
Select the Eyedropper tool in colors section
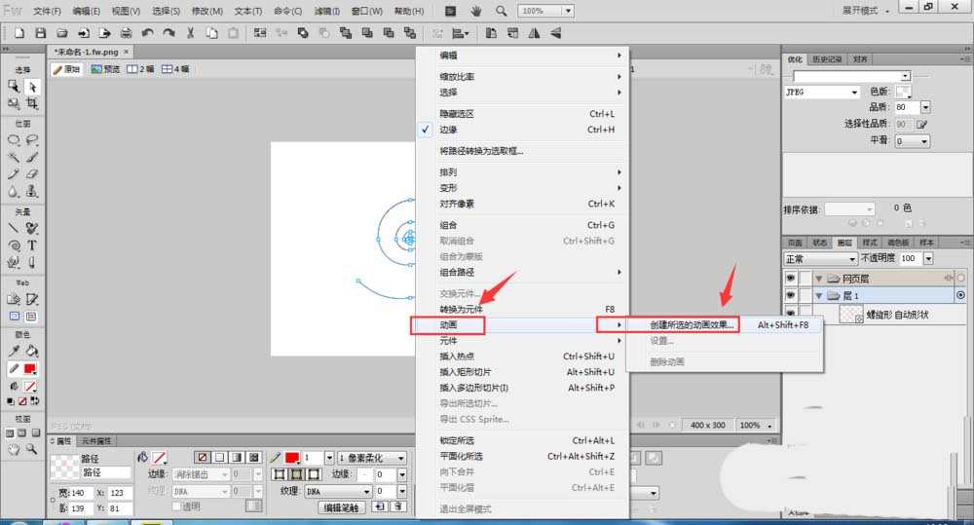14,351
